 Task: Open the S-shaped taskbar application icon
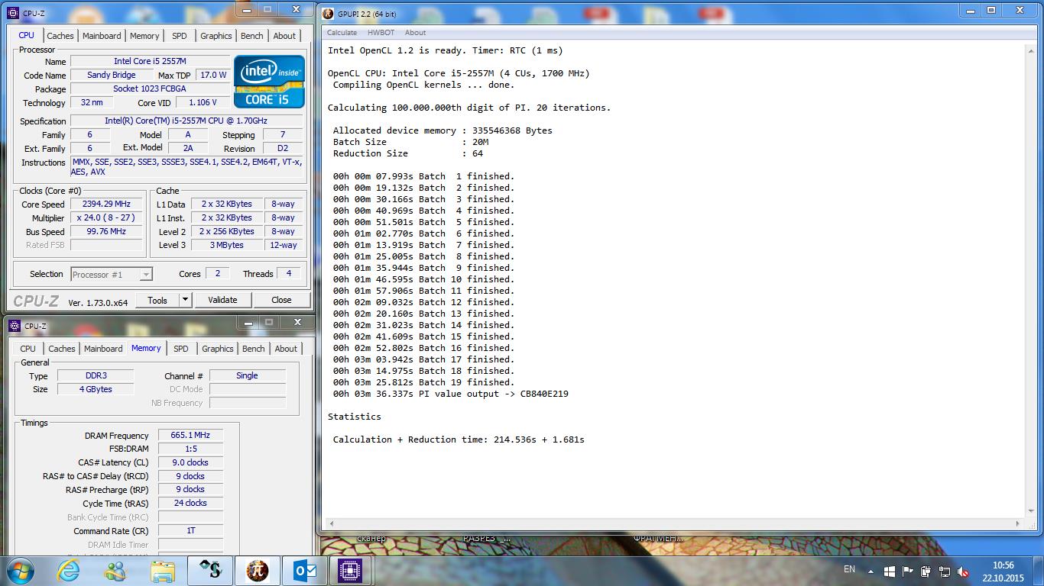[210, 570]
